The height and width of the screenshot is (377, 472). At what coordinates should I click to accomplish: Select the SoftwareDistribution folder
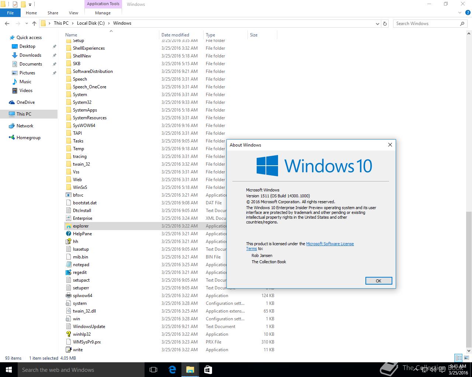click(x=93, y=71)
